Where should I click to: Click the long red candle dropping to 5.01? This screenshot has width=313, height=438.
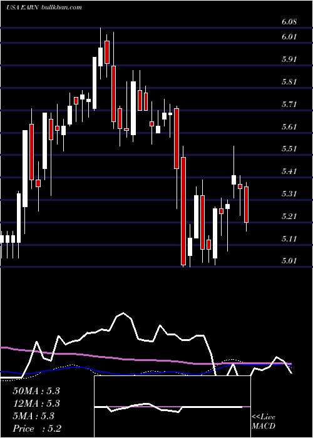(183, 206)
